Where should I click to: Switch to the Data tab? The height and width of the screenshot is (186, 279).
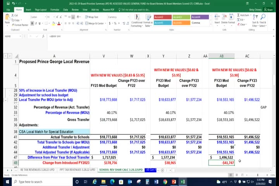tap(65, 10)
